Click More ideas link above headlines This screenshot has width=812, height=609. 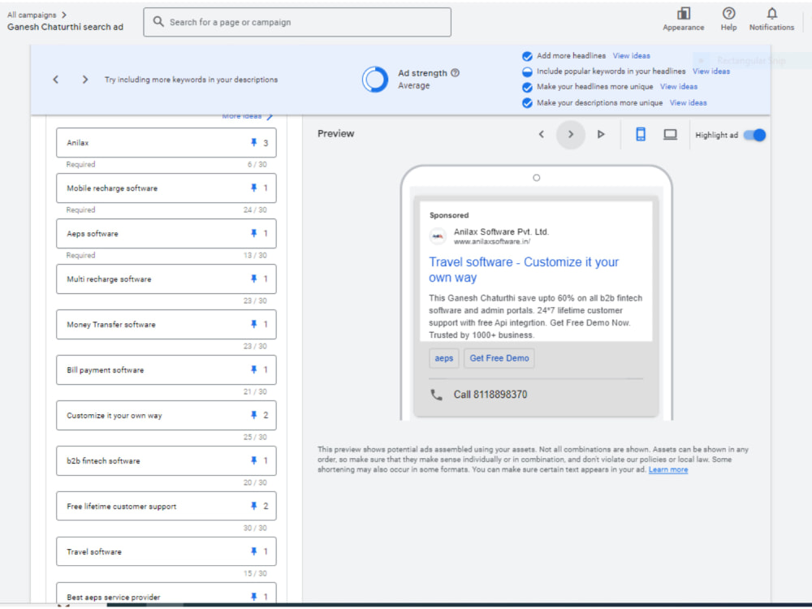point(247,116)
